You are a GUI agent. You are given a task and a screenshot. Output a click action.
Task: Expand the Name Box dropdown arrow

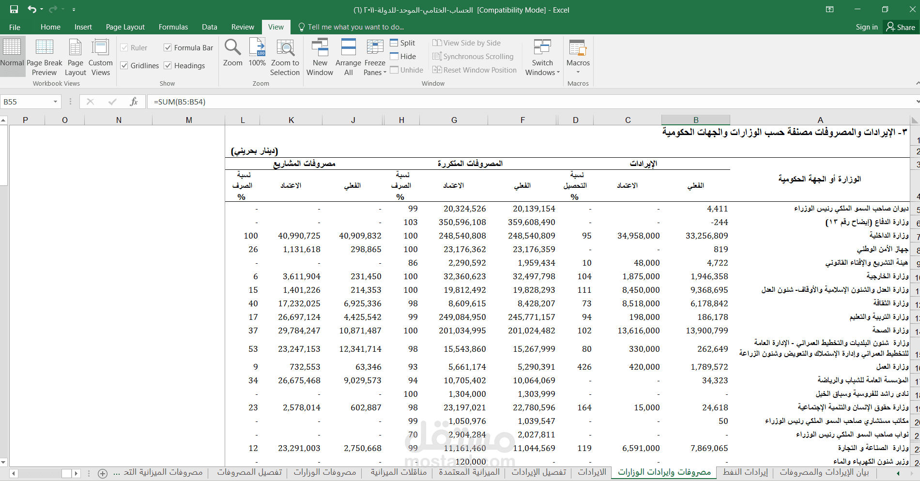55,102
